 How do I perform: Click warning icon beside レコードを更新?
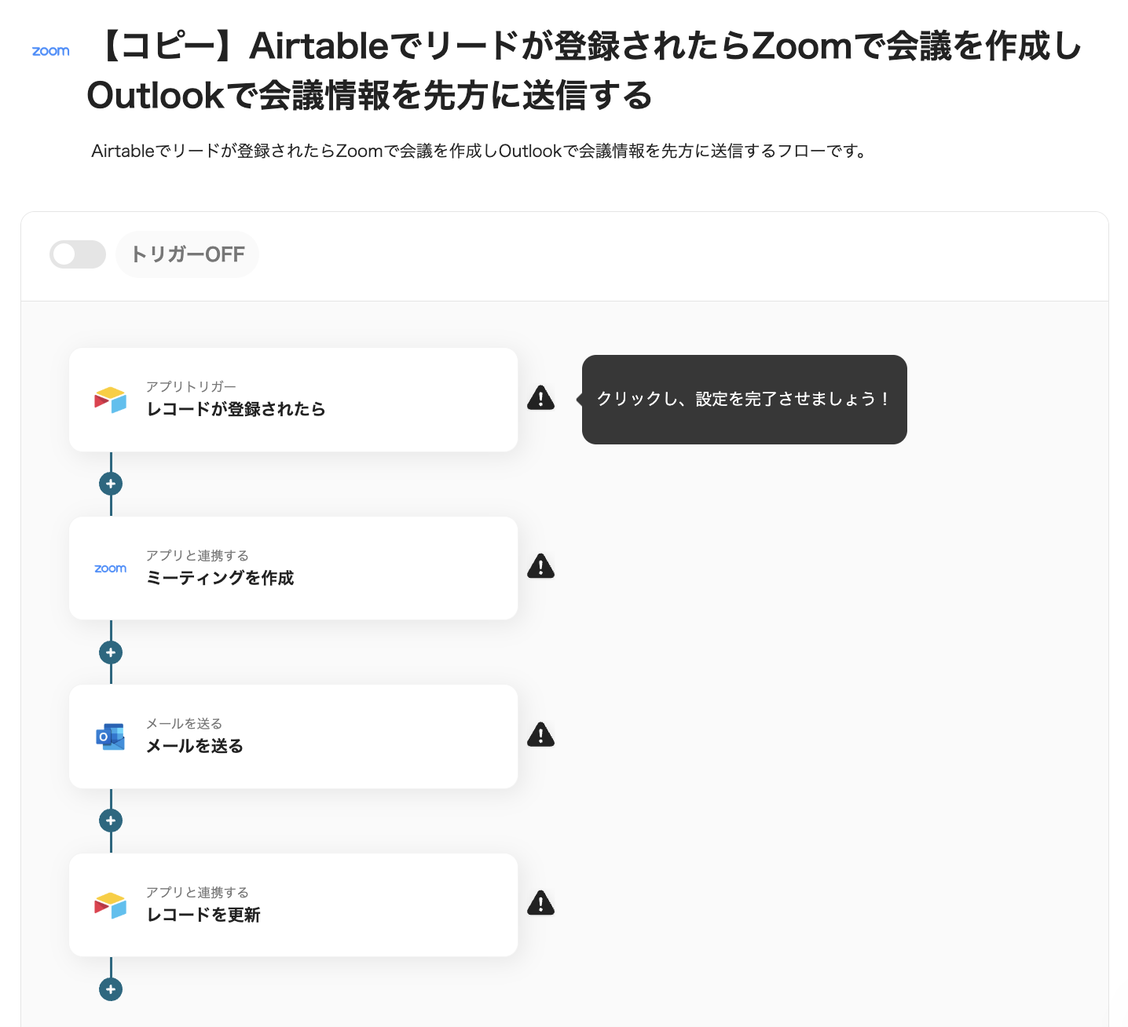540,904
